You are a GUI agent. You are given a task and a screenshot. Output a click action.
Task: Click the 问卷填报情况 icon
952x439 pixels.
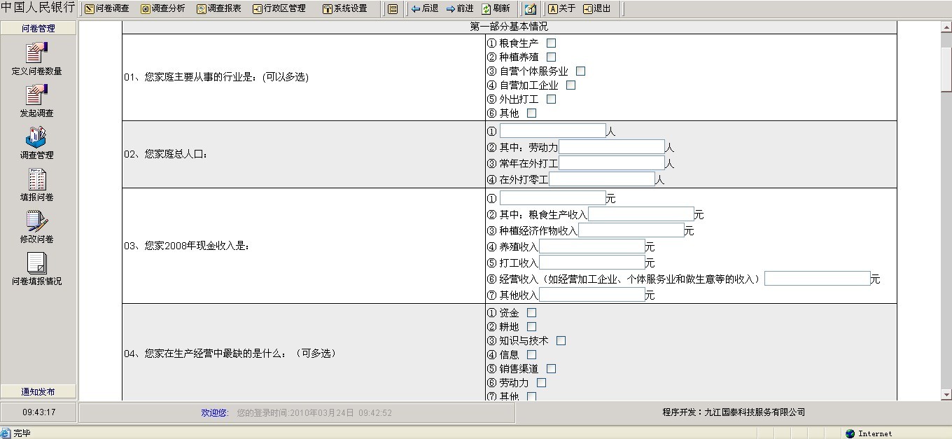pos(36,263)
